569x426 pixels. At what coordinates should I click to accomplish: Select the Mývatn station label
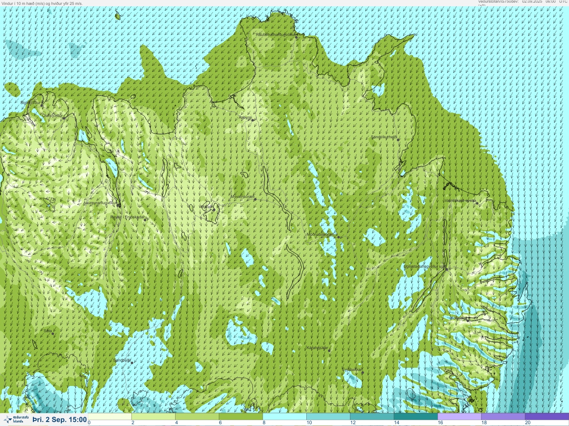click(207, 206)
